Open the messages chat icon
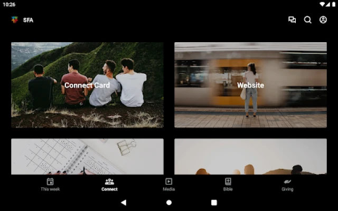 [x=292, y=20]
